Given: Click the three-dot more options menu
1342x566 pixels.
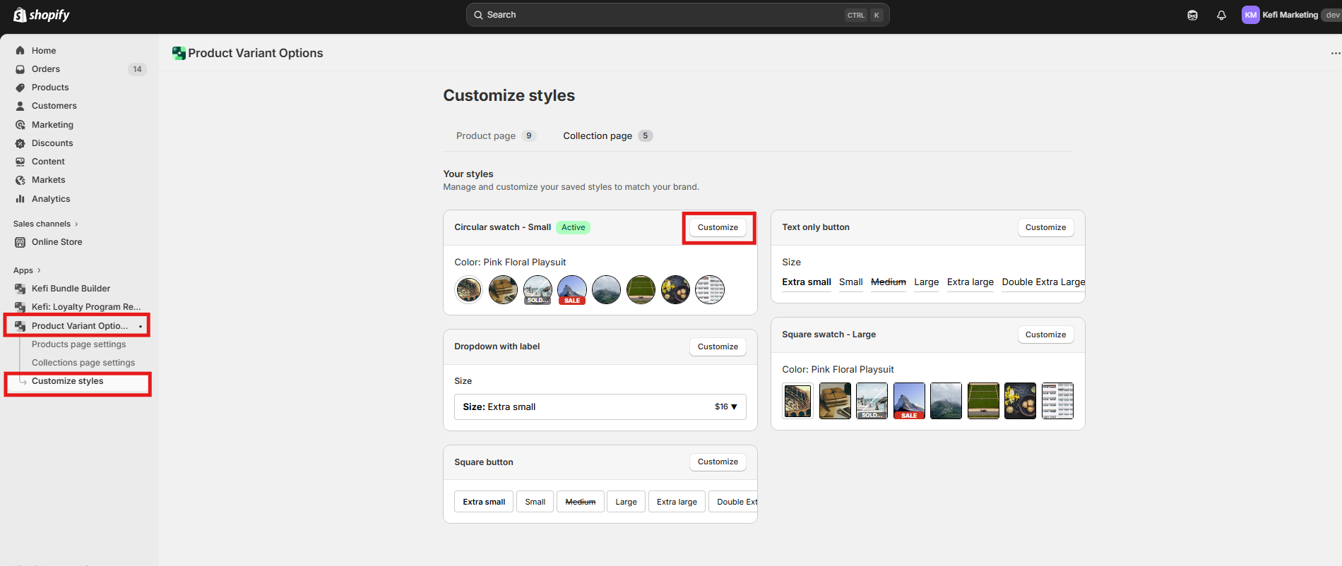Looking at the screenshot, I should pos(1335,53).
